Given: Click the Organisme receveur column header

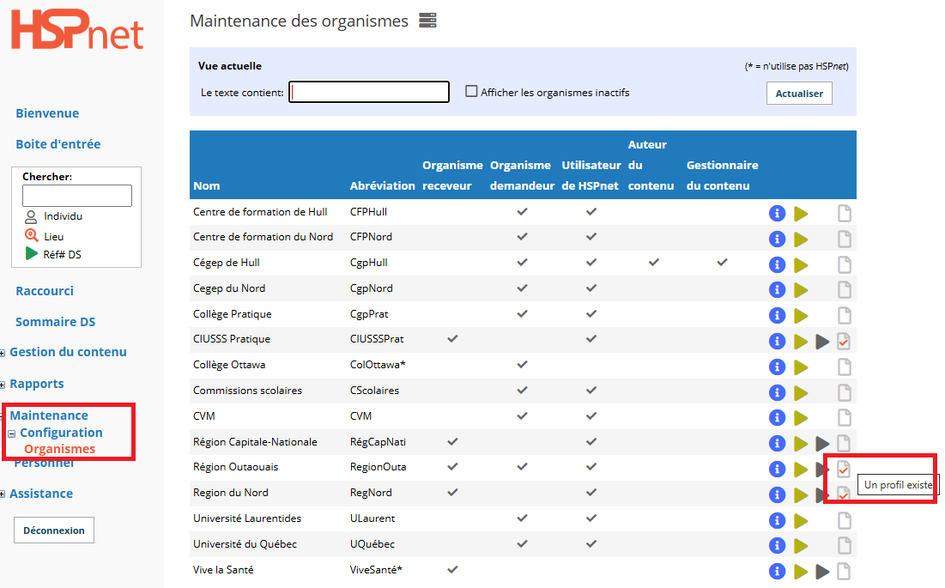Looking at the screenshot, I should pyautogui.click(x=452, y=175).
